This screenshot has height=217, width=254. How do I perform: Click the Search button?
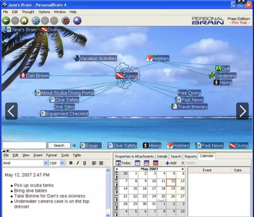tap(59, 145)
